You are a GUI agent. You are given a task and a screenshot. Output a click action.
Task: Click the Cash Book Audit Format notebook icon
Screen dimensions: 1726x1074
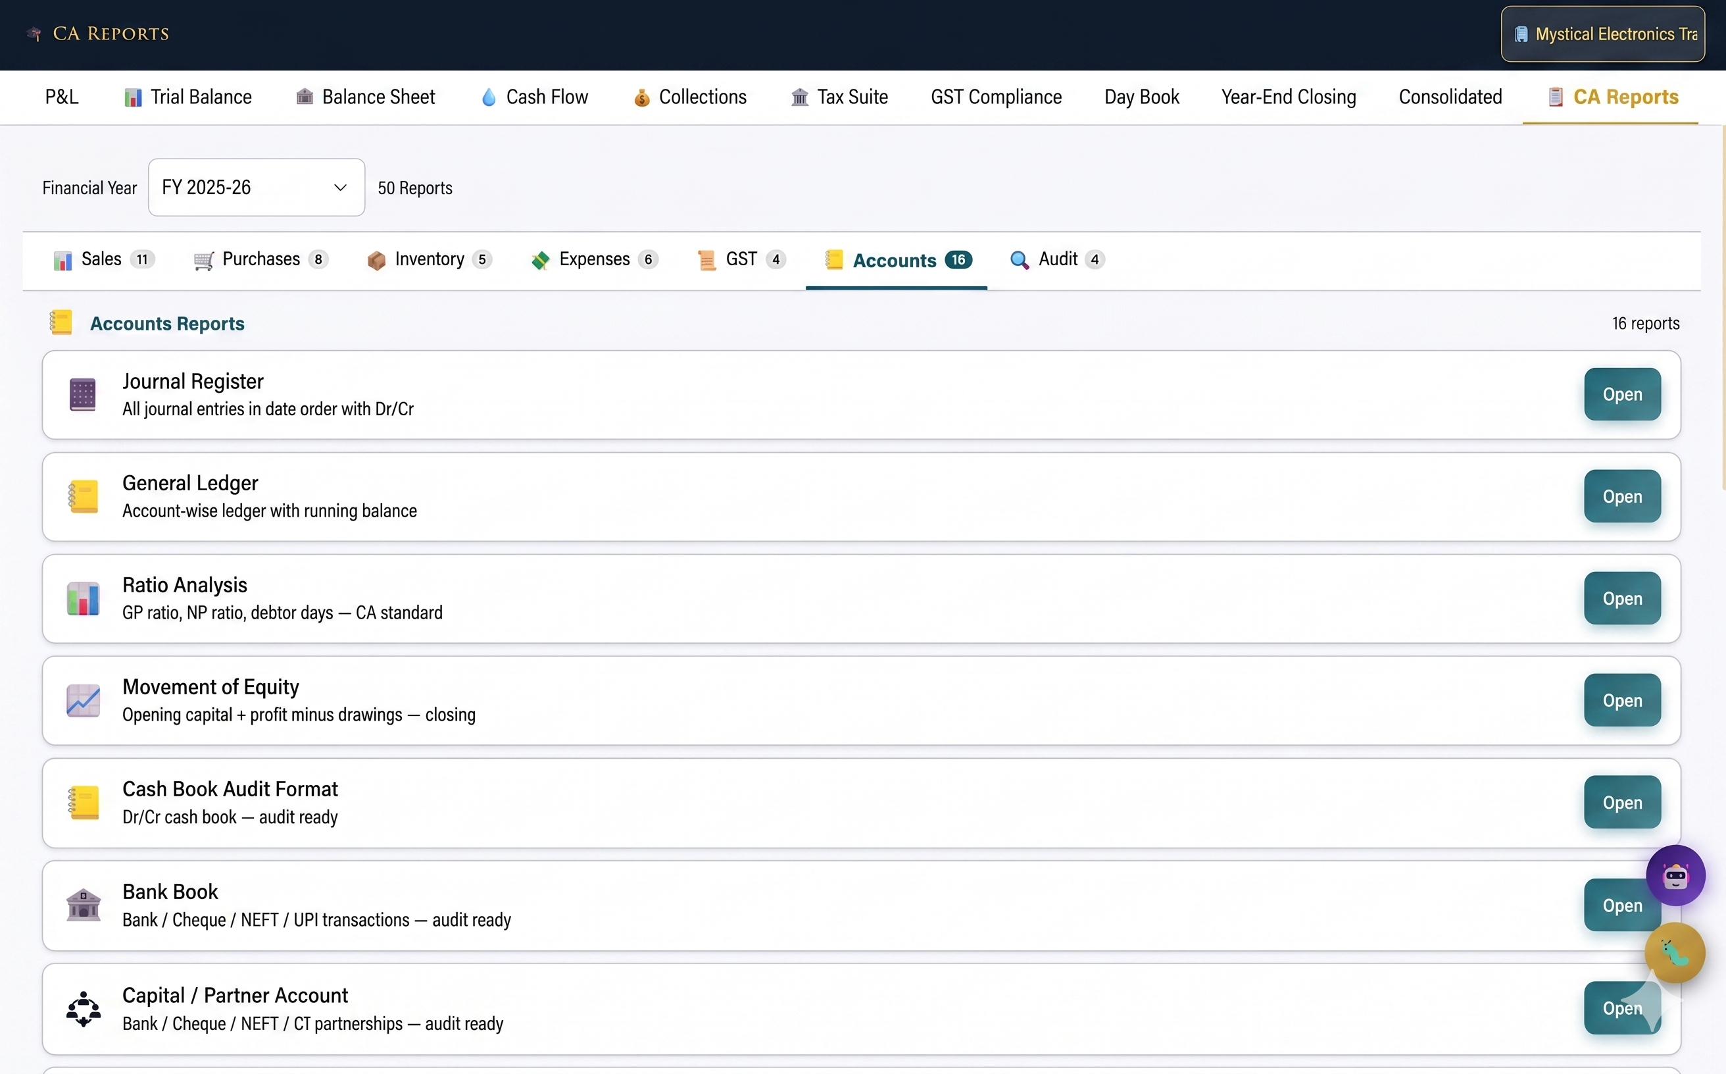point(83,803)
